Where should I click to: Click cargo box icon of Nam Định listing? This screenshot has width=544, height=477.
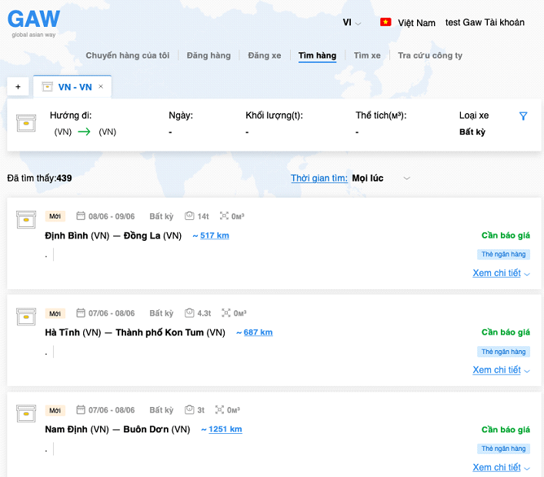[26, 413]
